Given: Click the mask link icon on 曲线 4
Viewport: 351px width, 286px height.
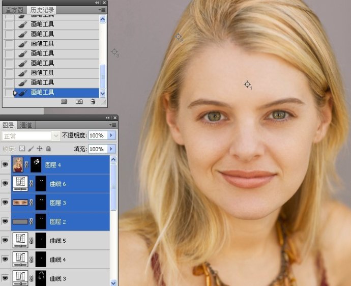Looking at the screenshot, I should (x=32, y=259).
